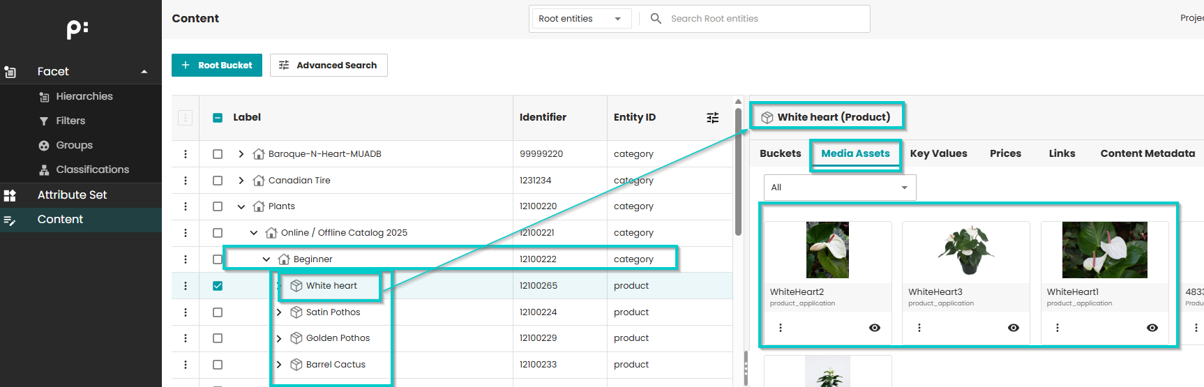Open Groups in Facet menu

tap(74, 145)
